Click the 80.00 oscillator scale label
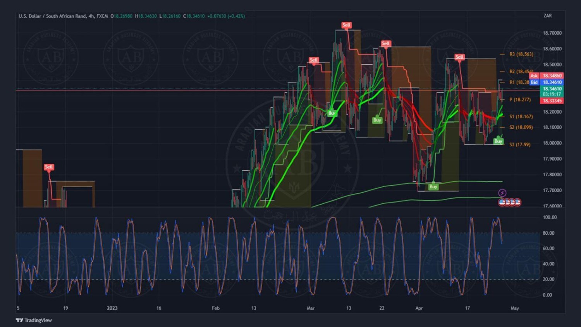Image resolution: width=581 pixels, height=327 pixels. (x=548, y=233)
